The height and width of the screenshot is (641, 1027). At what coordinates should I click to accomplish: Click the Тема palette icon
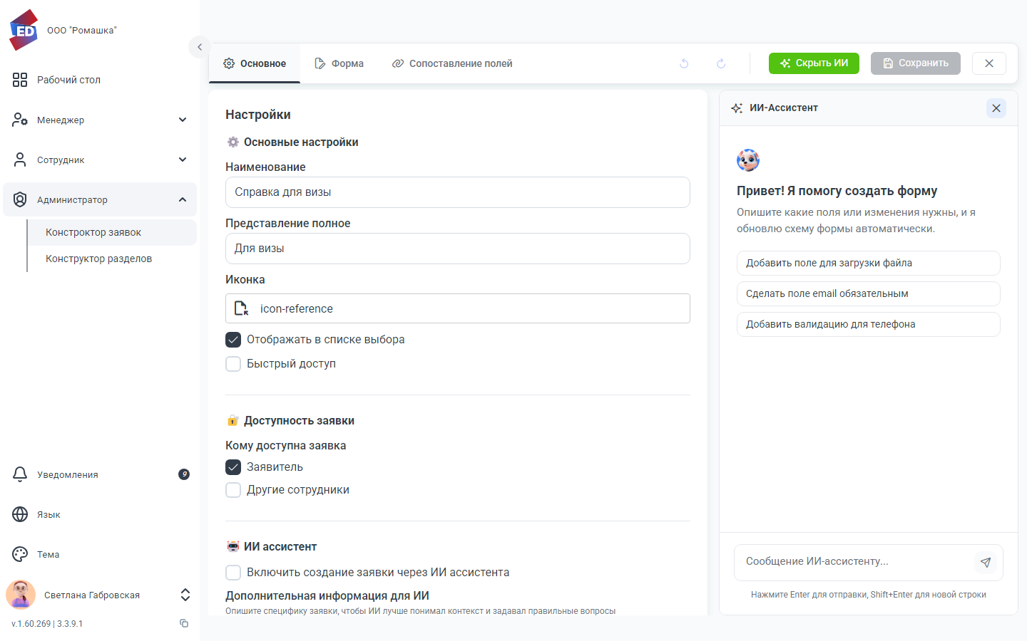[x=20, y=554]
